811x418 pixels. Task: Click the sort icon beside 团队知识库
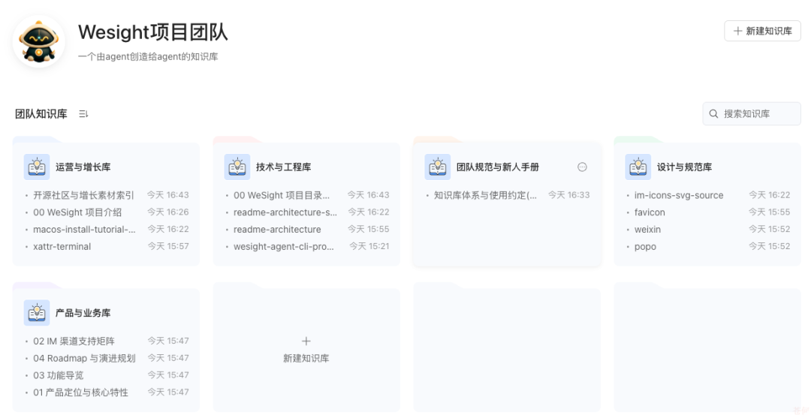point(84,113)
